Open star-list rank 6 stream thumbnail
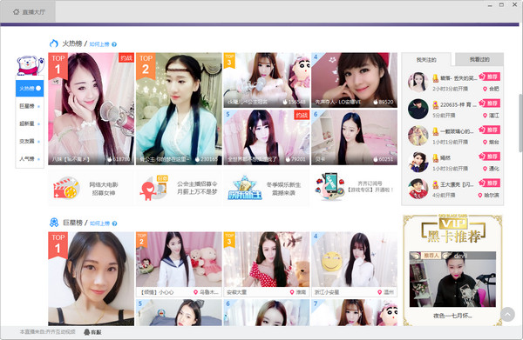Viewport: 523px width, 340px height. click(267, 312)
